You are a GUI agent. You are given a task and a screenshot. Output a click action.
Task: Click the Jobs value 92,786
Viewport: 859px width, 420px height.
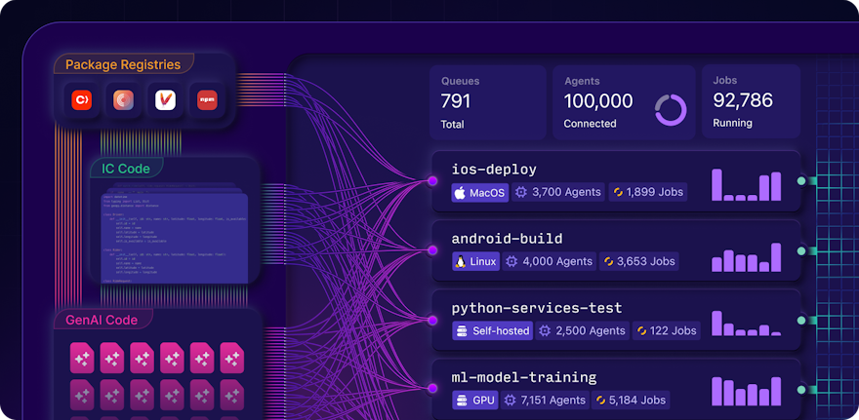click(x=743, y=100)
